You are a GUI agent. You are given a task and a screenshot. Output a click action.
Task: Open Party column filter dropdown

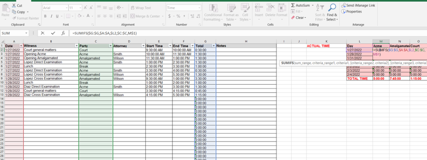point(110,45)
